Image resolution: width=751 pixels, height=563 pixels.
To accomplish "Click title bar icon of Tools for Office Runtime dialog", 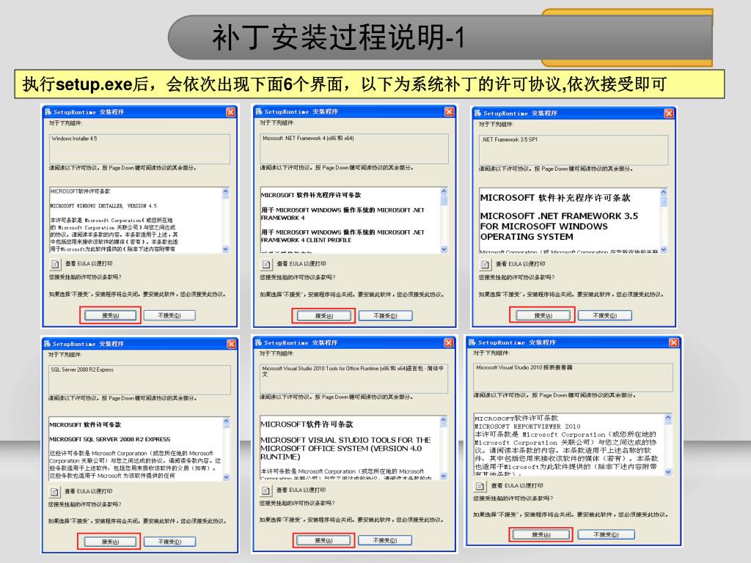I will (259, 343).
